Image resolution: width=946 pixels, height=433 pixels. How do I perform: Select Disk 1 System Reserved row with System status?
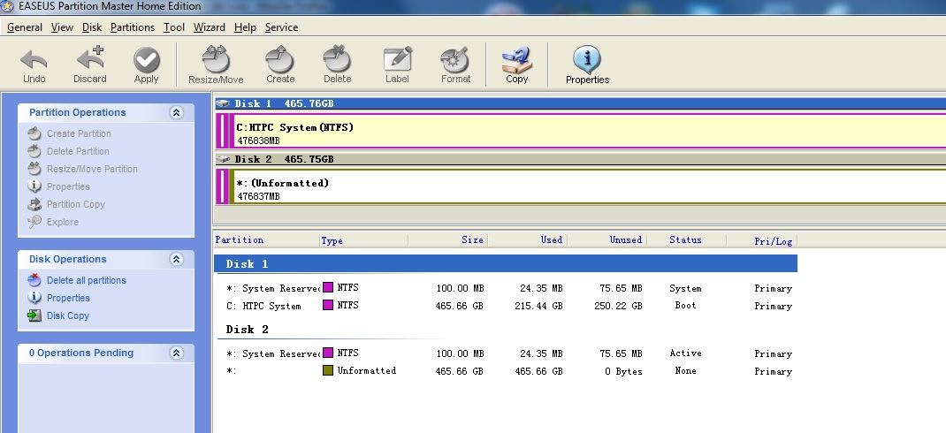pyautogui.click(x=506, y=288)
